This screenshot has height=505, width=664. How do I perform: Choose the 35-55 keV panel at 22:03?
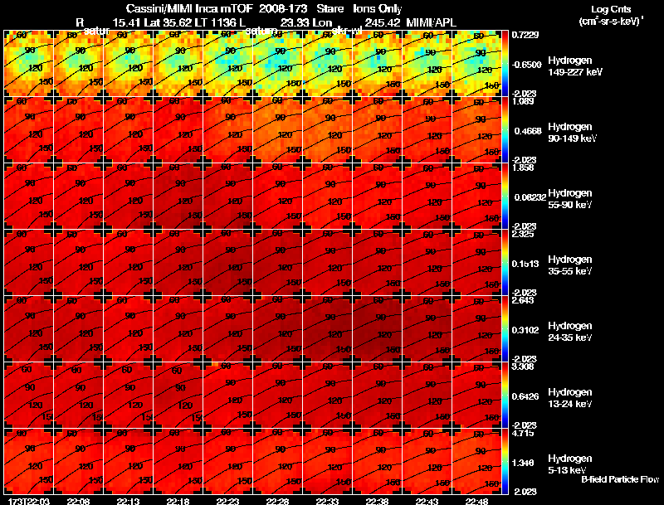pyautogui.click(x=28, y=262)
